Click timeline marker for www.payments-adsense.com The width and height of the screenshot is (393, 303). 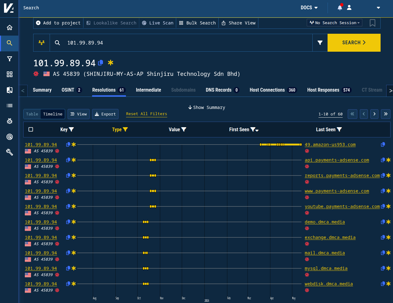click(153, 191)
